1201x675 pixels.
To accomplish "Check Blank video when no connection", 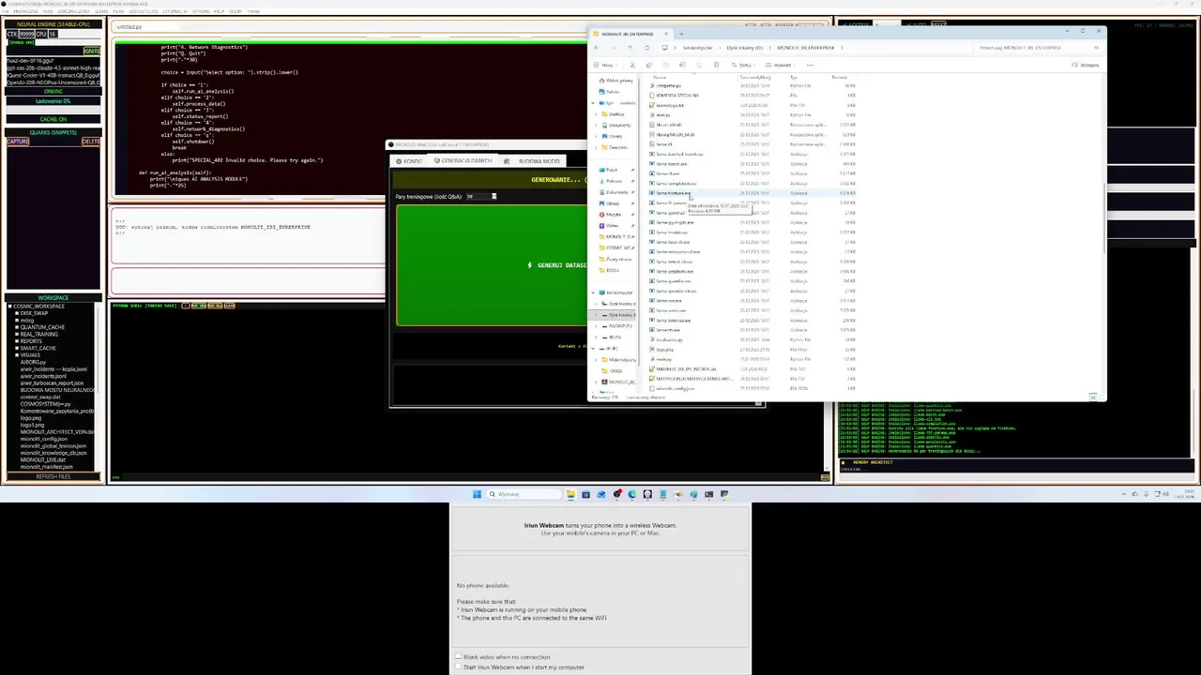I will (x=458, y=657).
